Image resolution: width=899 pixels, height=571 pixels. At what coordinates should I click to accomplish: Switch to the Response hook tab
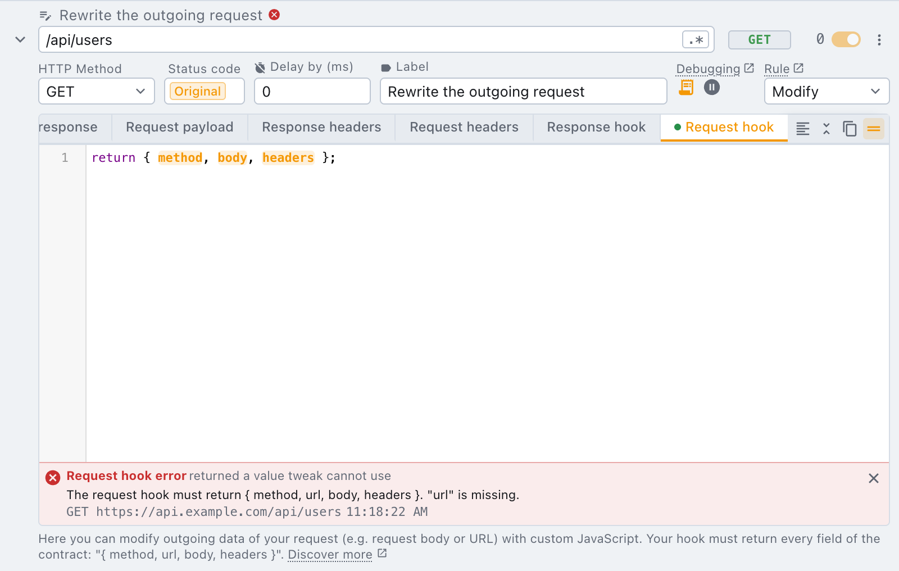596,127
